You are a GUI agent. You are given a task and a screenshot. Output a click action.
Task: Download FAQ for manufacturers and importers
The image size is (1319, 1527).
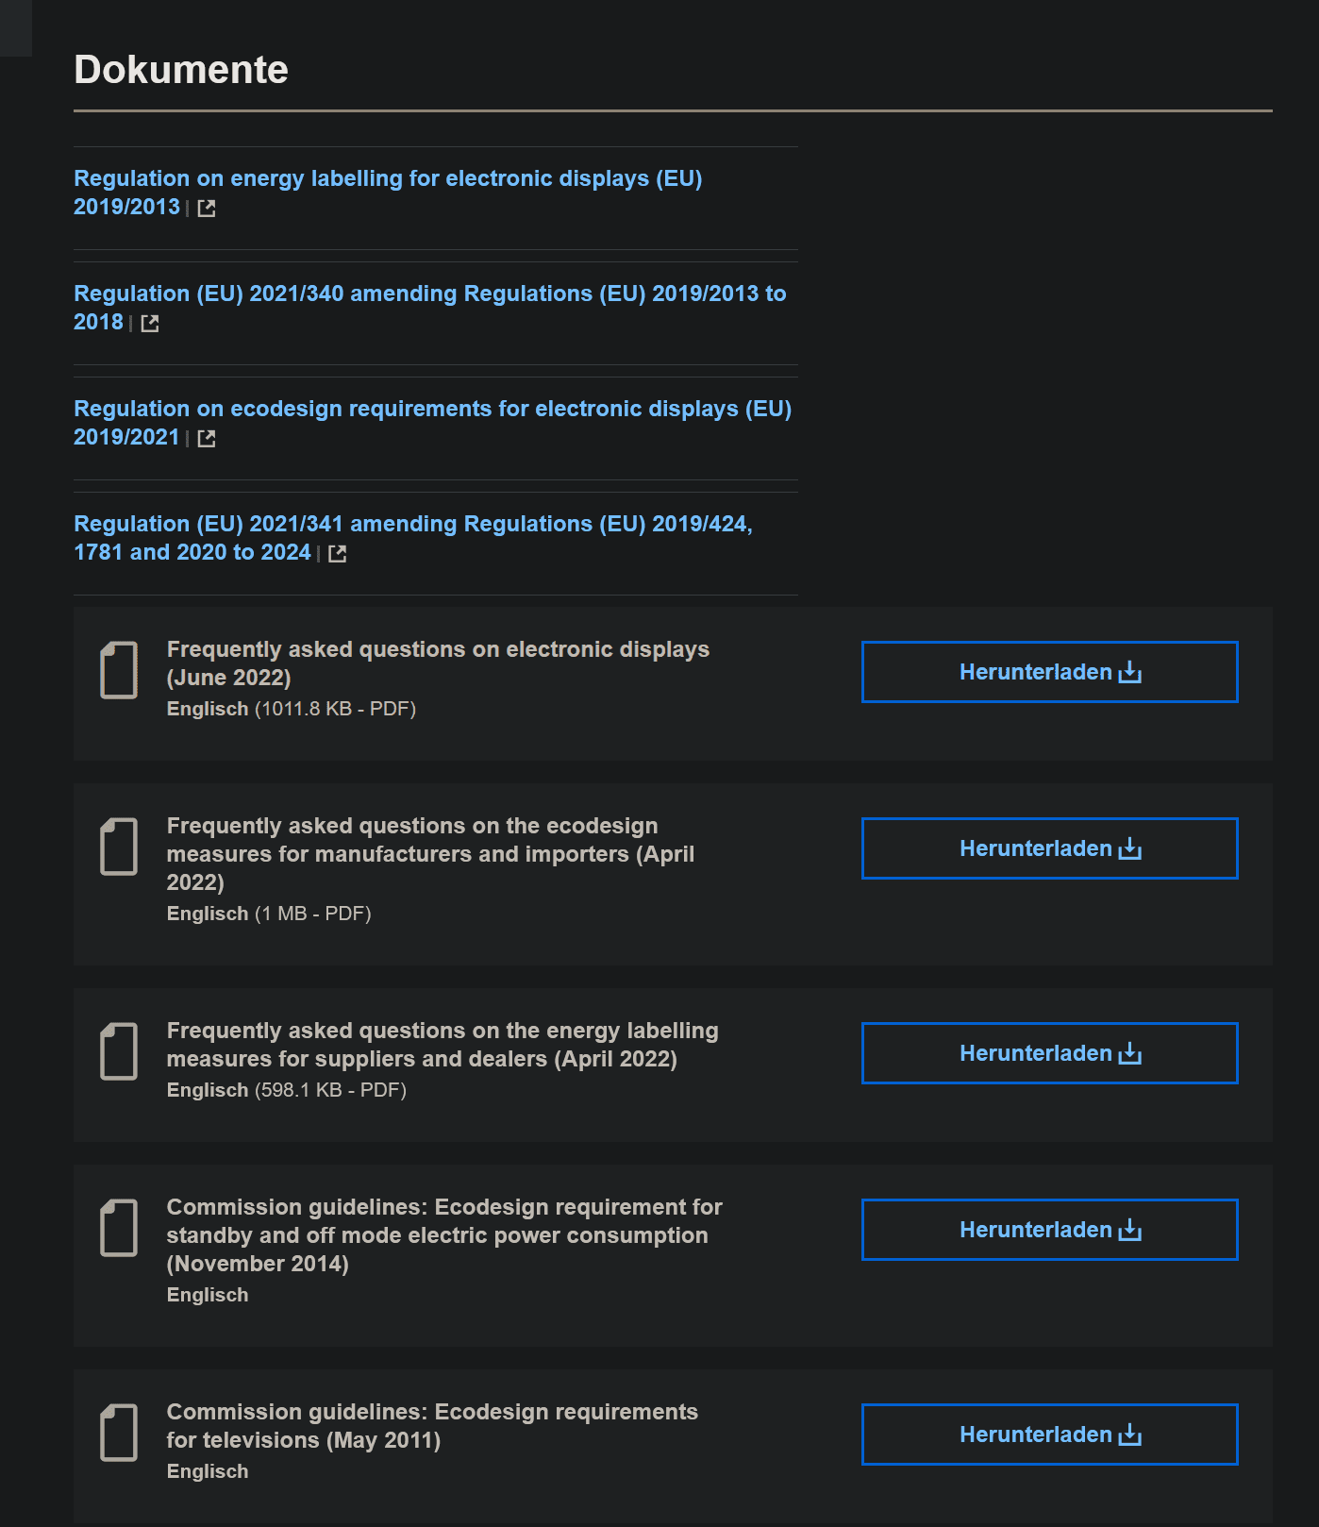(1050, 848)
